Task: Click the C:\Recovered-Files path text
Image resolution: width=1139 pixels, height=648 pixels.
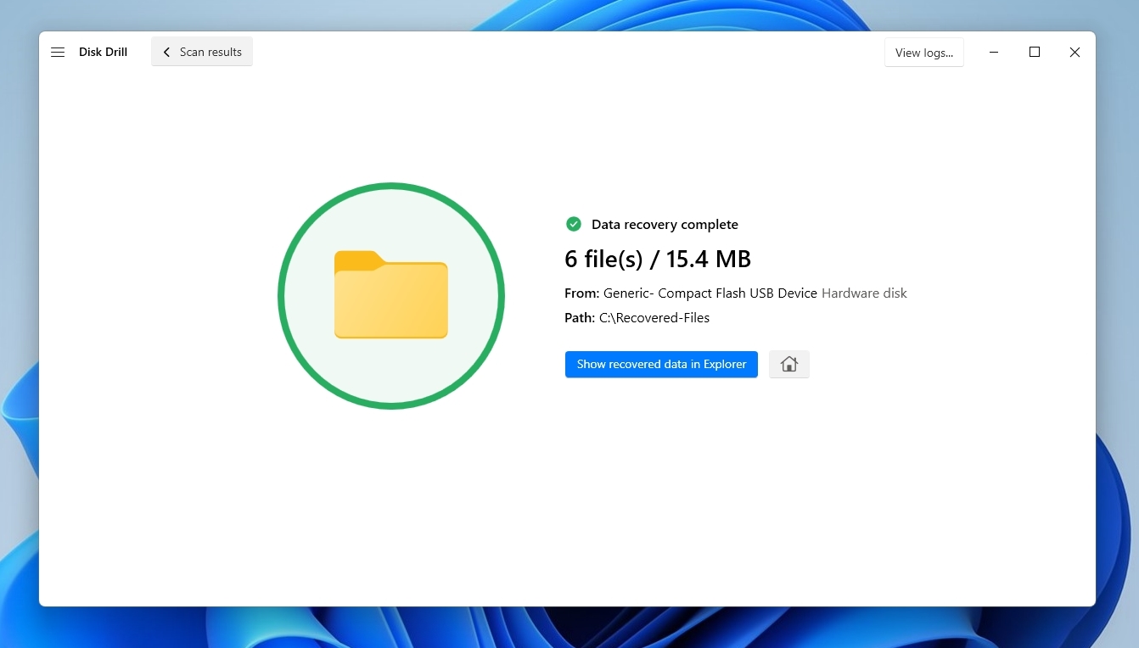Action: pyautogui.click(x=654, y=317)
